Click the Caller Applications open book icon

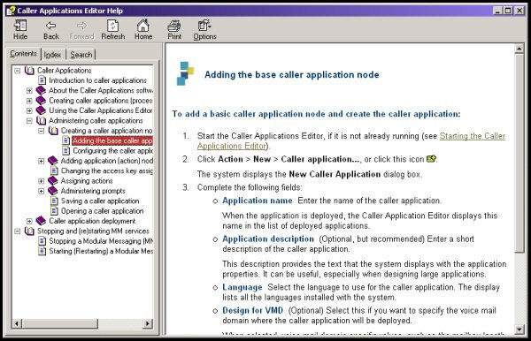(x=29, y=71)
